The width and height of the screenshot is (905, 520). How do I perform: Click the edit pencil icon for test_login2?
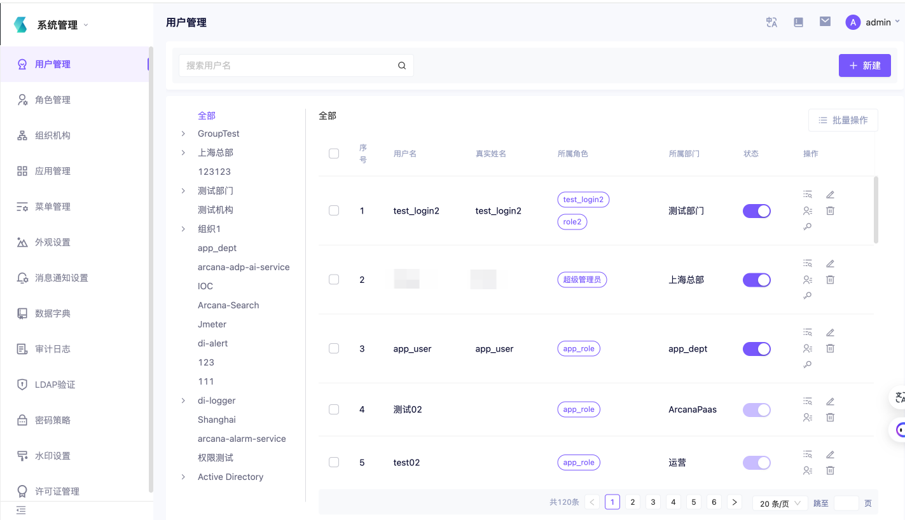coord(830,195)
